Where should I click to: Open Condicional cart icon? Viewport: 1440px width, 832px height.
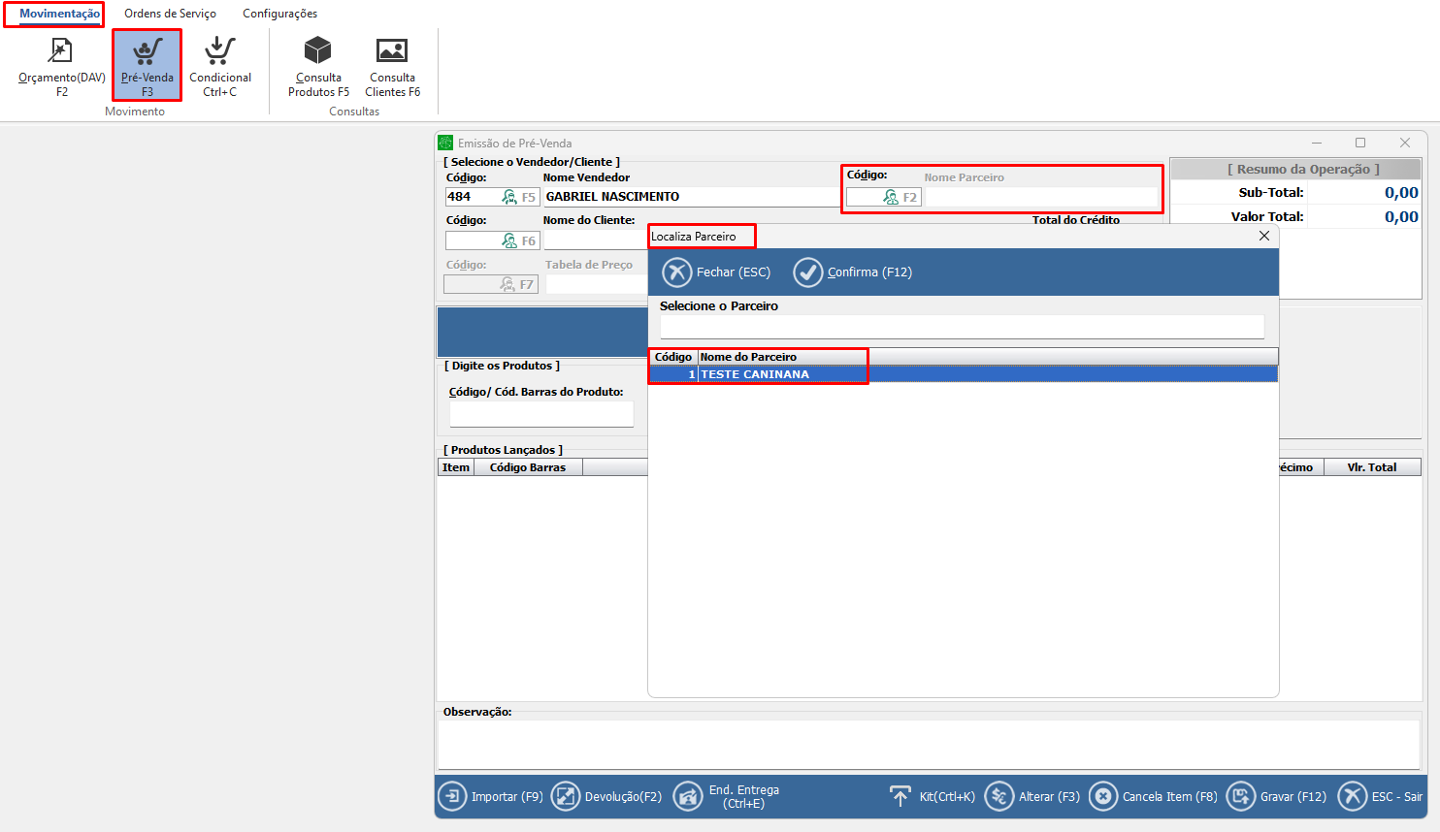coord(220,52)
